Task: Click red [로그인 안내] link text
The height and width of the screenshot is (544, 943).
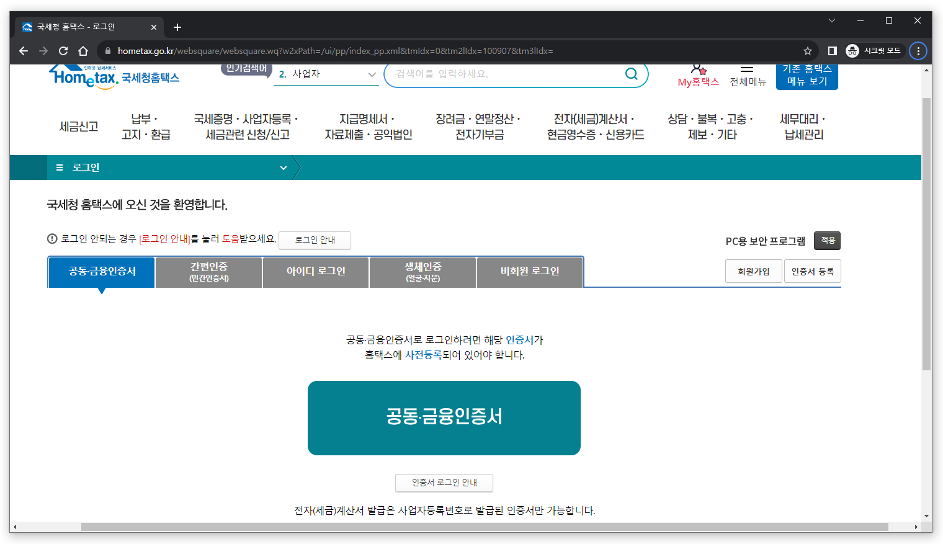Action: [165, 239]
